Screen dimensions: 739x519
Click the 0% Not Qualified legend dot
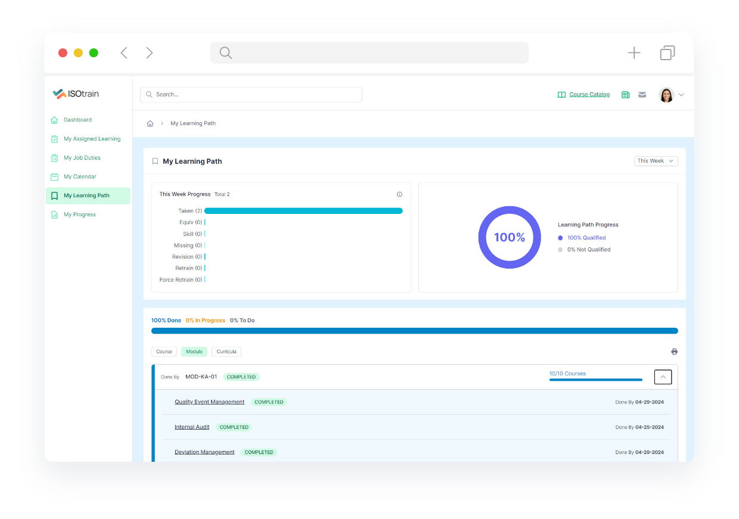pos(560,250)
